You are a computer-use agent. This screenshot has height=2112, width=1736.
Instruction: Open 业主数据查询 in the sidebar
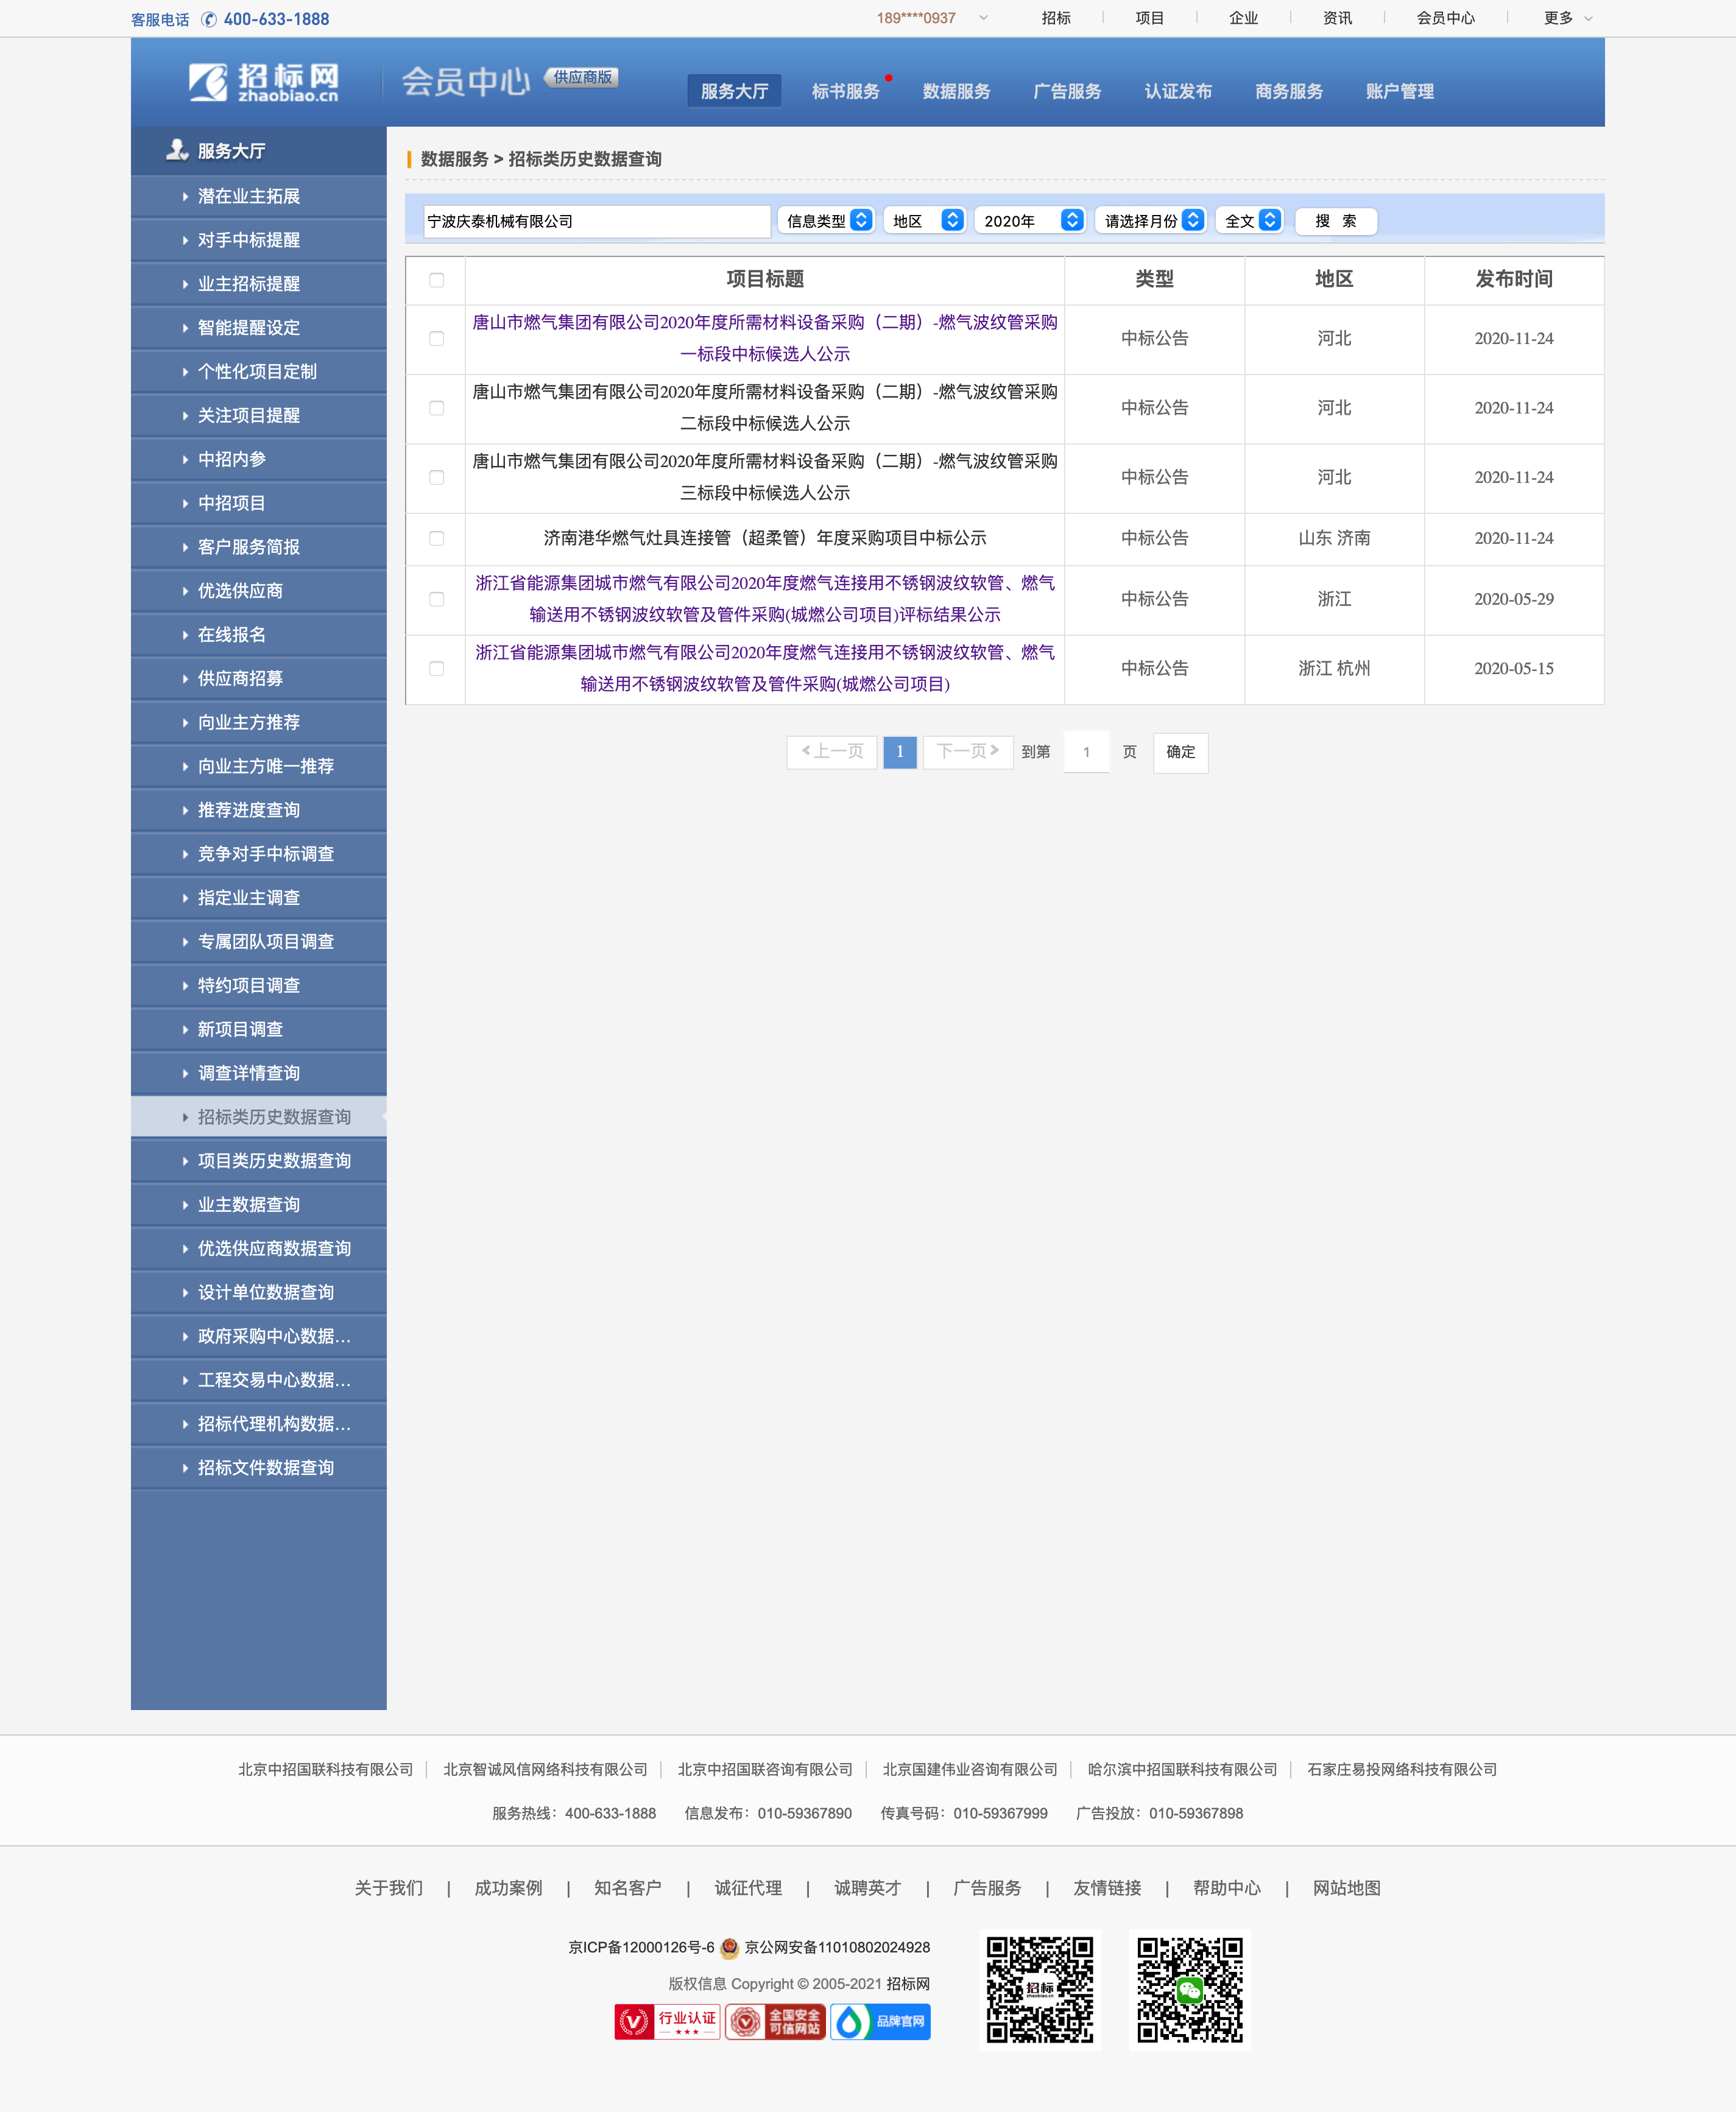coord(248,1205)
